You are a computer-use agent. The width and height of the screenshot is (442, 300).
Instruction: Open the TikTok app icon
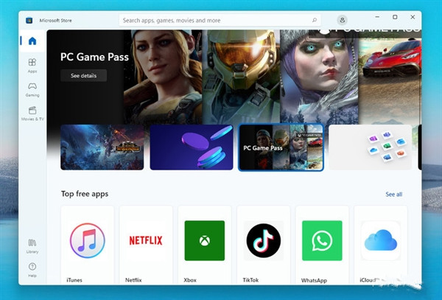pyautogui.click(x=263, y=240)
